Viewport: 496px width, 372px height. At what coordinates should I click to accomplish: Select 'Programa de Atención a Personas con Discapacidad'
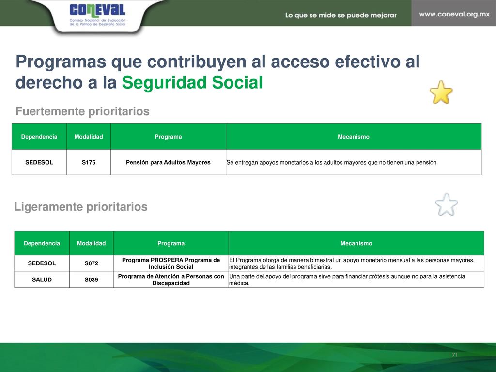[x=171, y=279]
